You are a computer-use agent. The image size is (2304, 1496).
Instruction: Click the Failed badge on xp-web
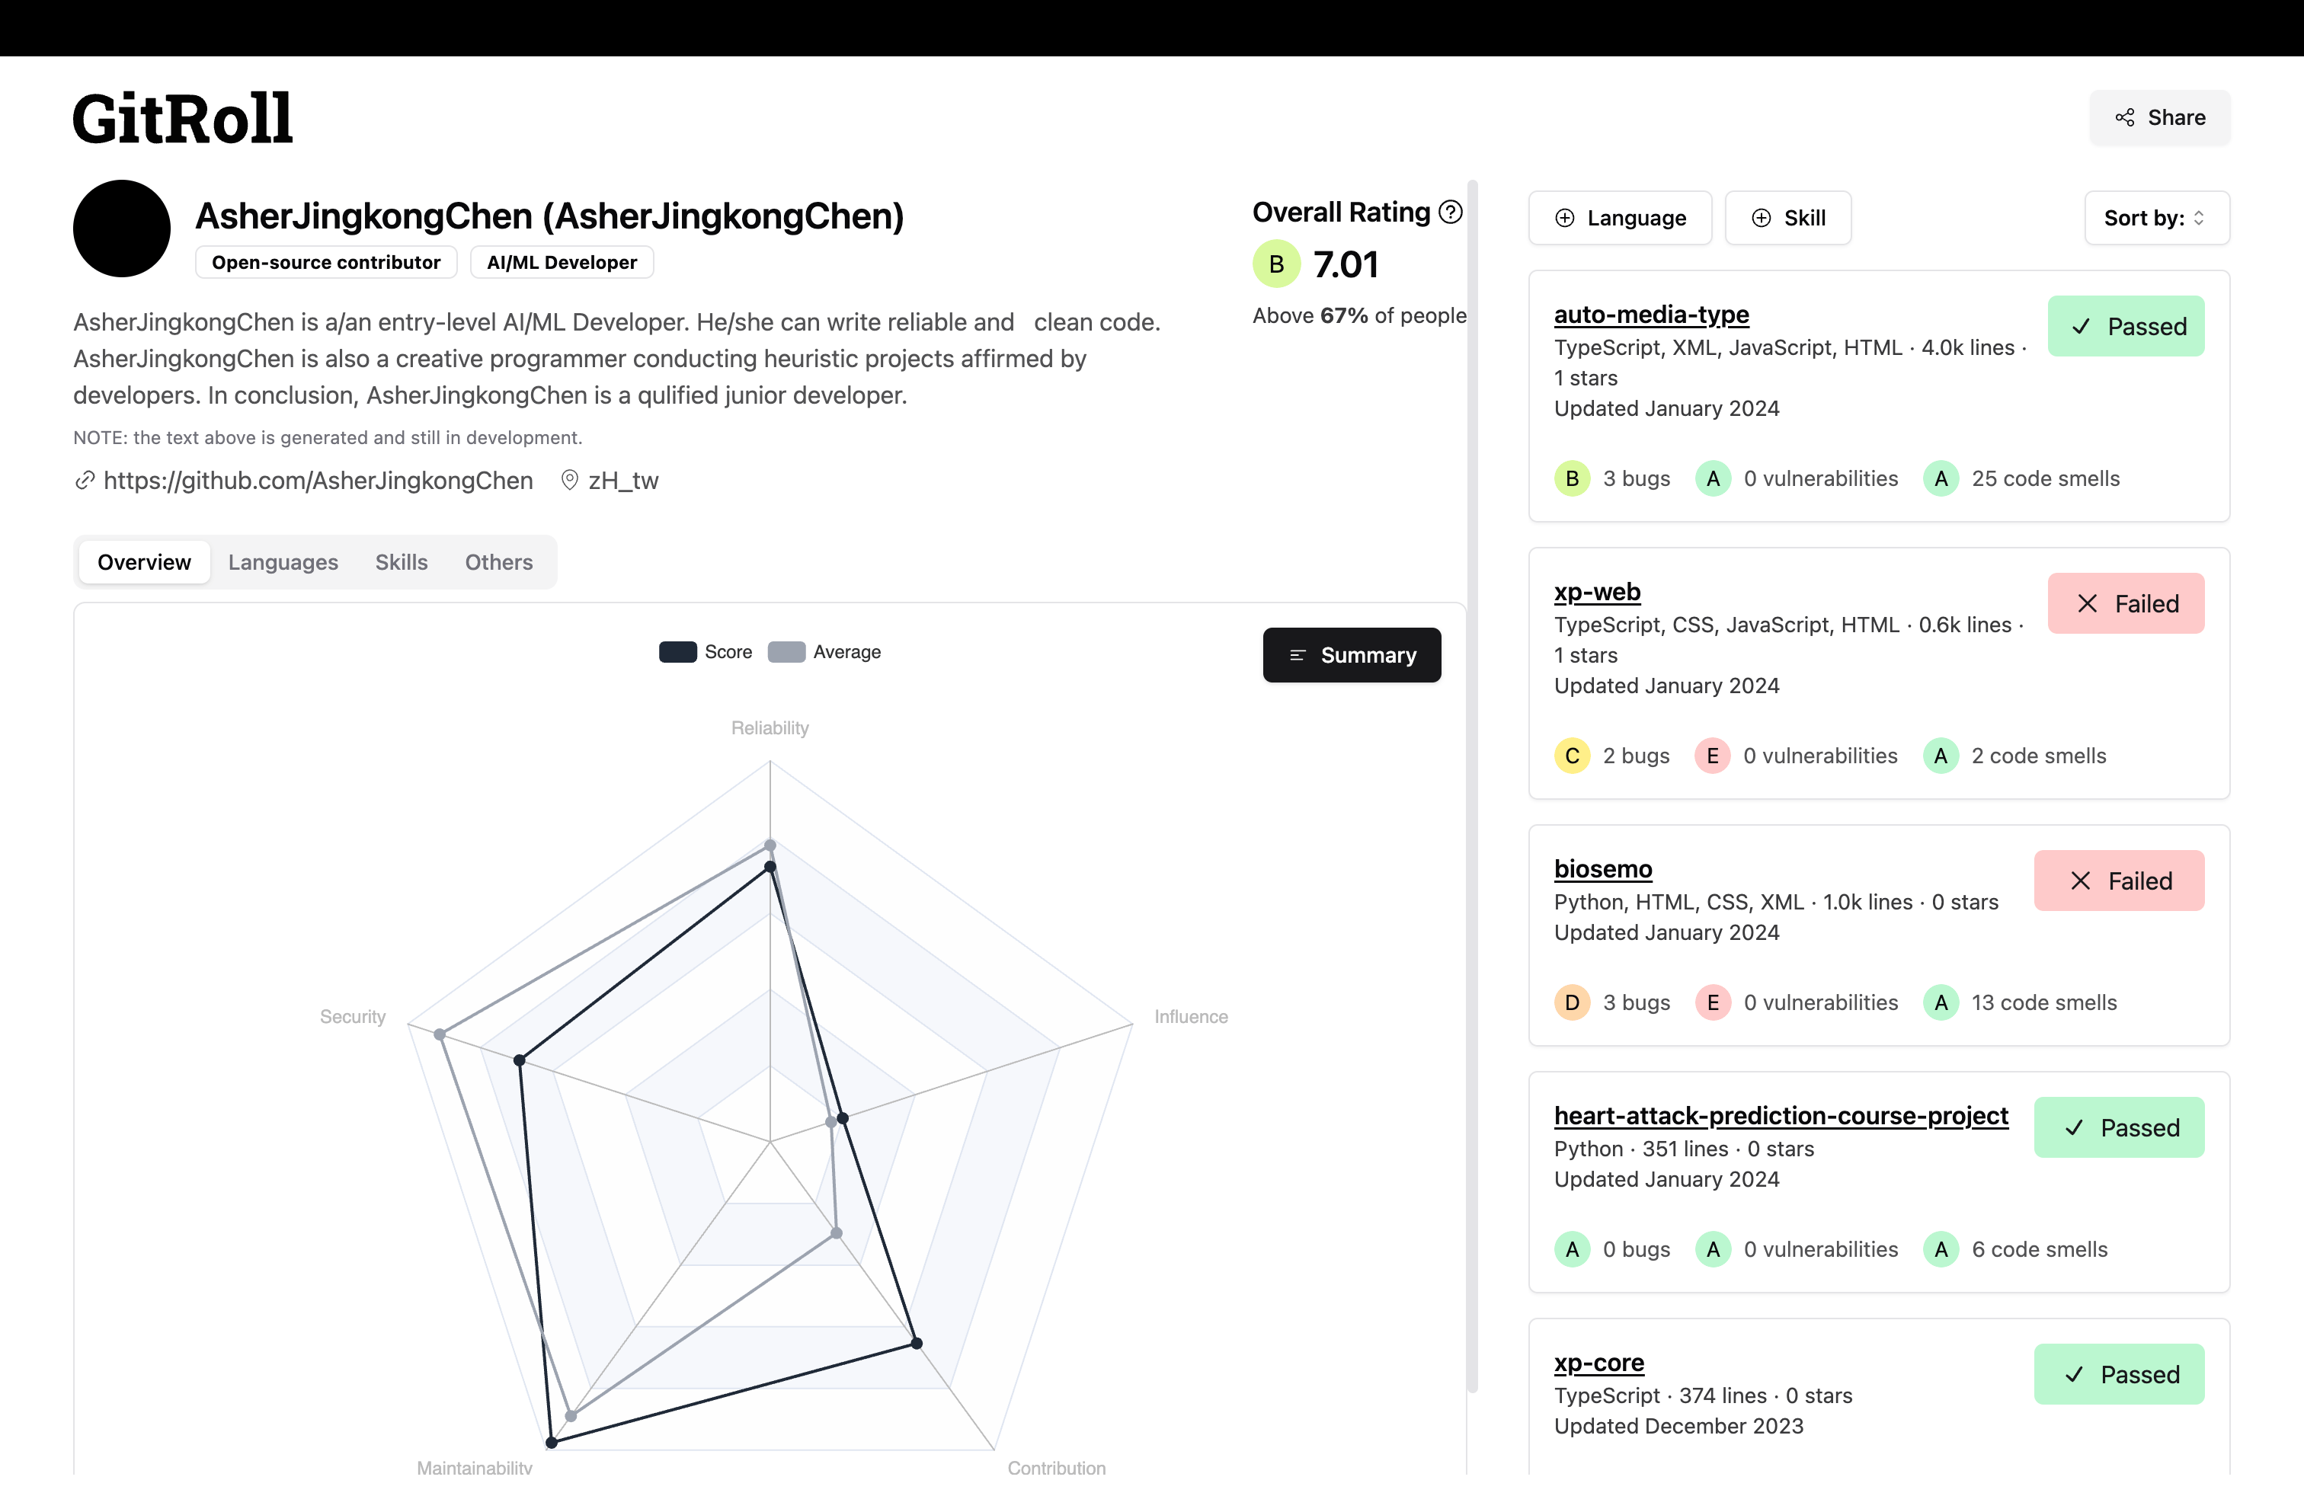(2125, 604)
